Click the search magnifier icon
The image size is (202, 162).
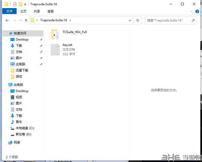click(193, 20)
